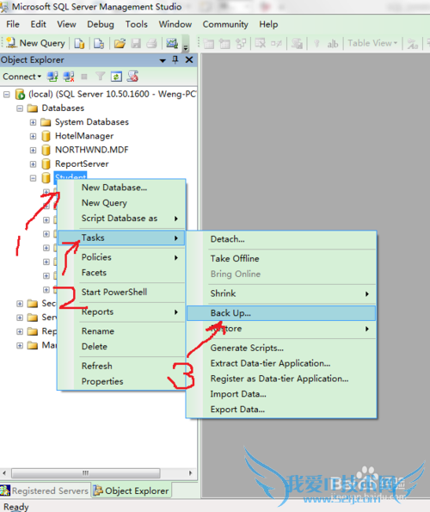Close the Object Explorer panel
This screenshot has height=512, width=430.
189,59
